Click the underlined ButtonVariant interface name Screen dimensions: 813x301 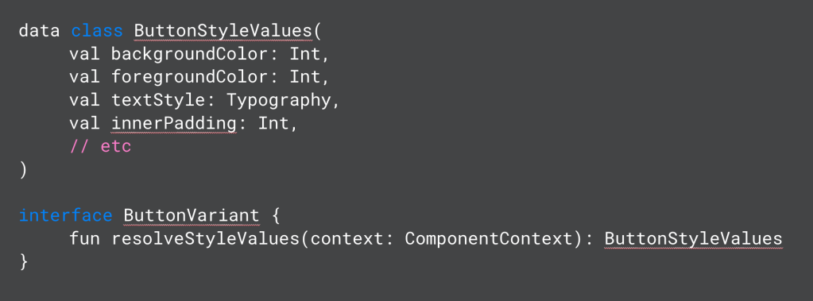192,215
